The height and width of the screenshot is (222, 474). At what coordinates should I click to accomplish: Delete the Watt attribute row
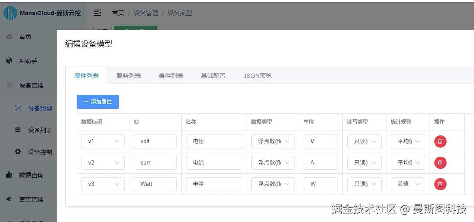440,184
